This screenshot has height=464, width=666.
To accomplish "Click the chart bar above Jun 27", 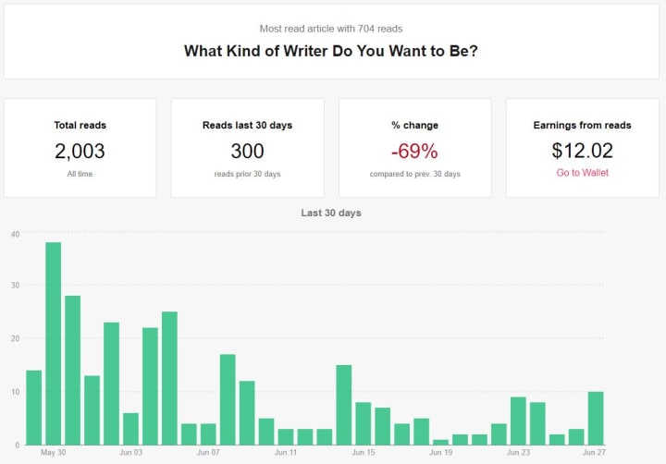I will tap(596, 418).
